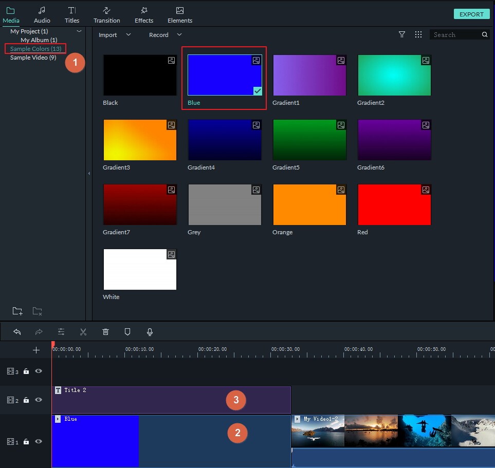495x468 pixels.
Task: Select the My Video1-2 clip
Action: coord(393,441)
